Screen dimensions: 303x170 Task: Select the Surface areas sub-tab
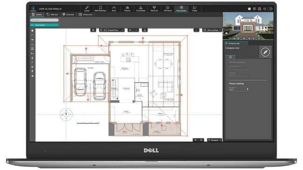point(86,15)
